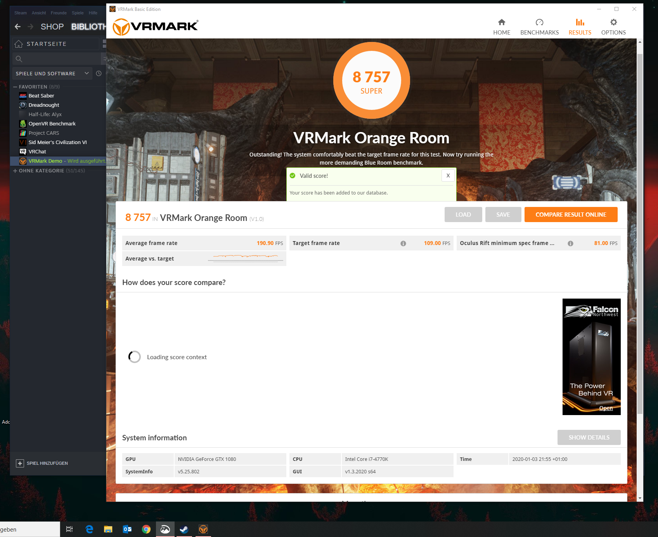Open the Steam menu in Steam window
This screenshot has width=658, height=537.
pyautogui.click(x=21, y=13)
